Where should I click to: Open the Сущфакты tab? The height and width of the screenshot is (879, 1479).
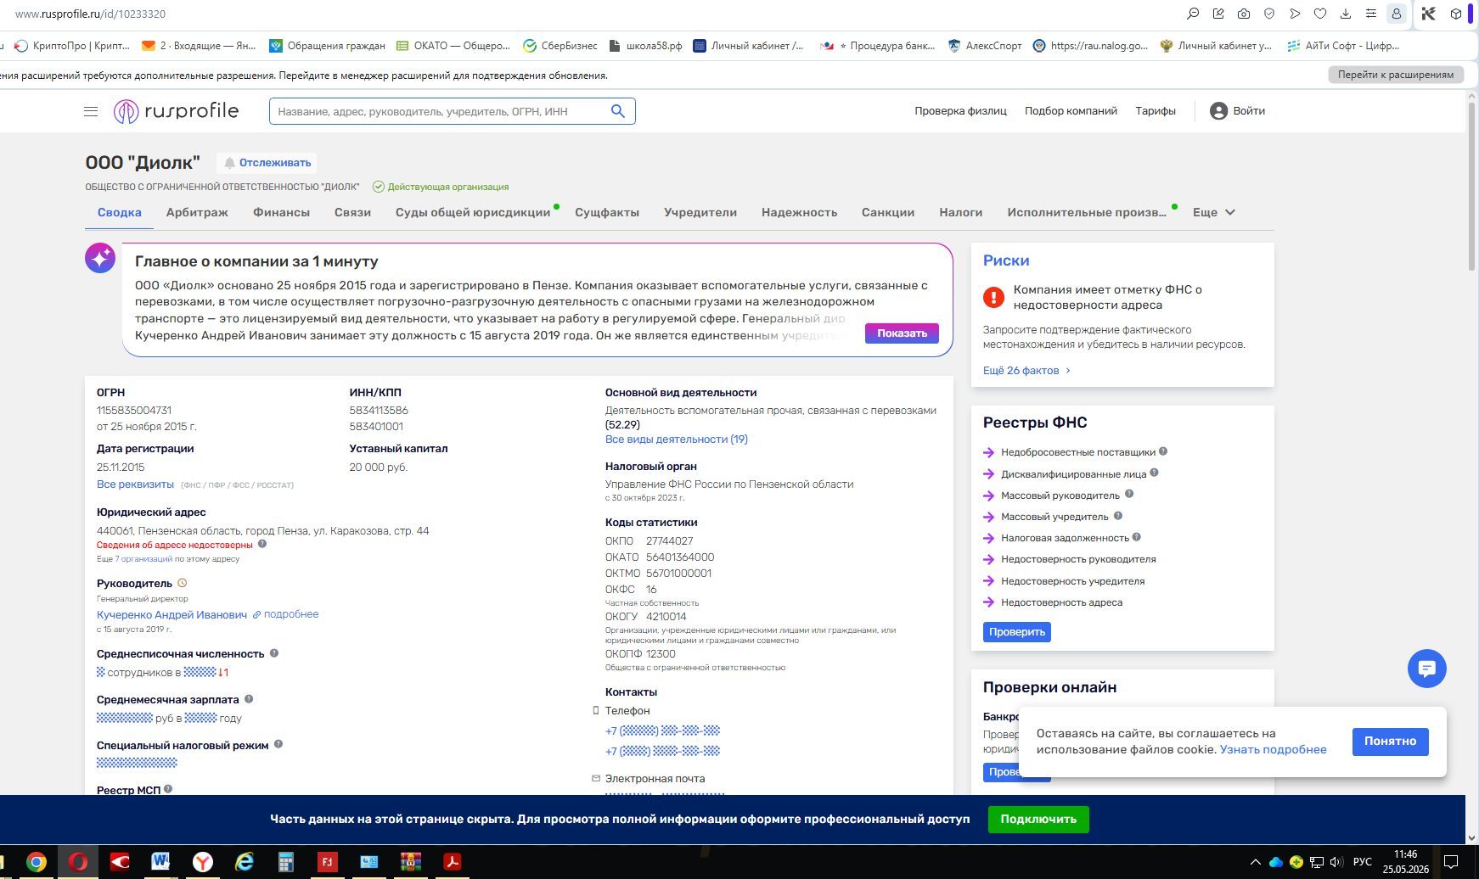[x=607, y=212]
